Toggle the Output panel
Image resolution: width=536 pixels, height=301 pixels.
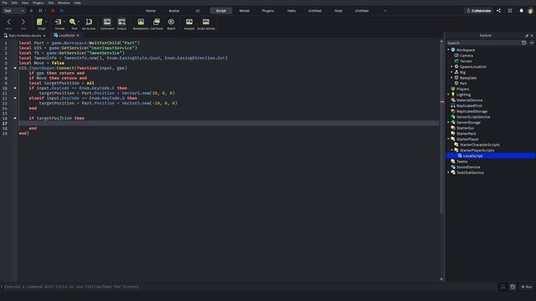pyautogui.click(x=121, y=23)
